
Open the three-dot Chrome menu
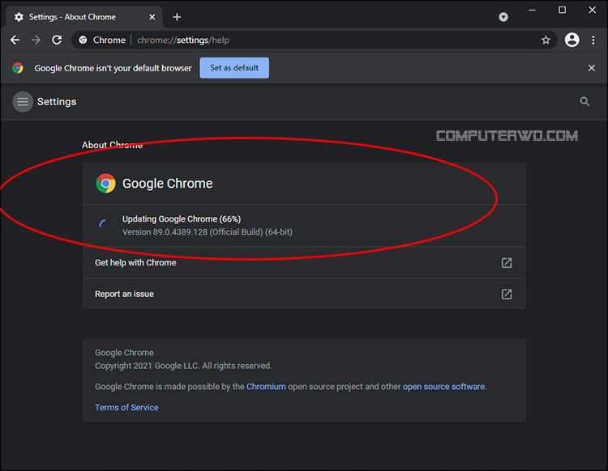(x=593, y=40)
